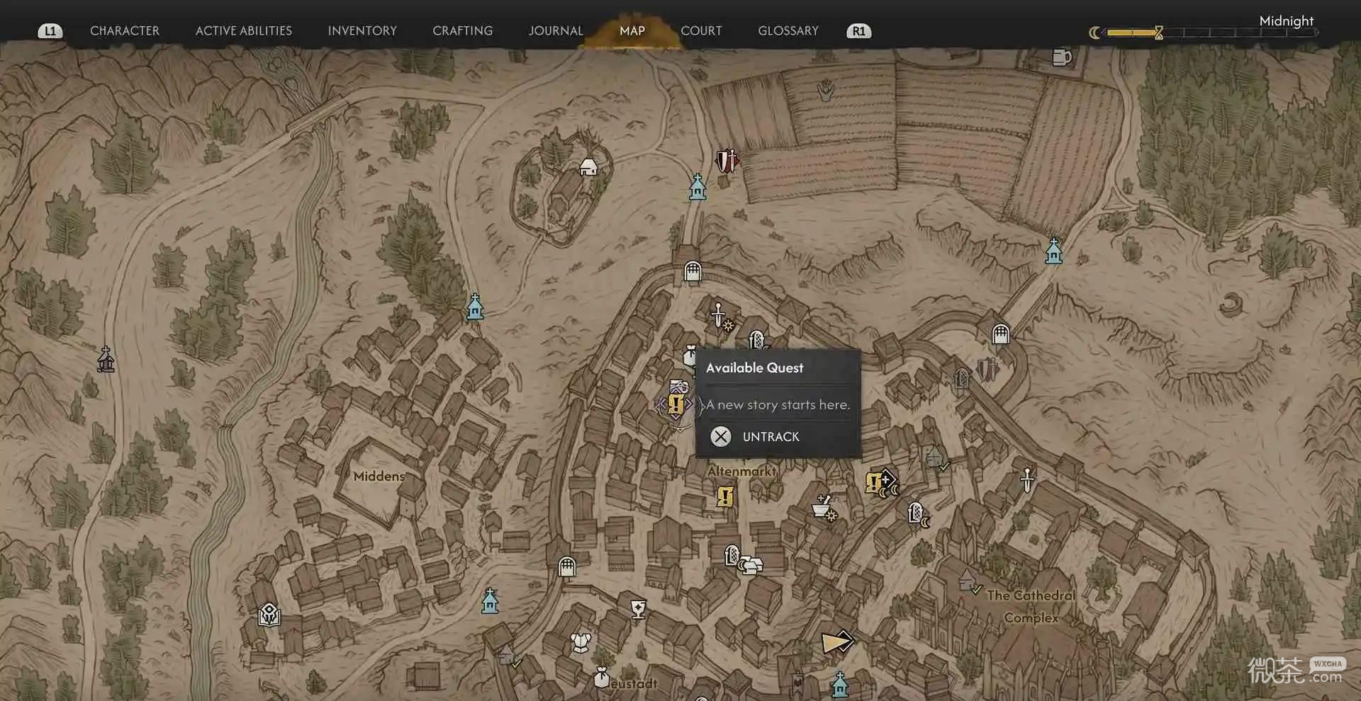The width and height of the screenshot is (1361, 701).
Task: Click the faded arched window icon beside the faded shield
Action: pyautogui.click(x=960, y=378)
